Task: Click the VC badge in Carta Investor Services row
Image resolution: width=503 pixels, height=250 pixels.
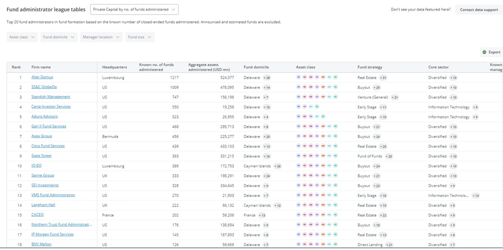Action: [x=317, y=107]
